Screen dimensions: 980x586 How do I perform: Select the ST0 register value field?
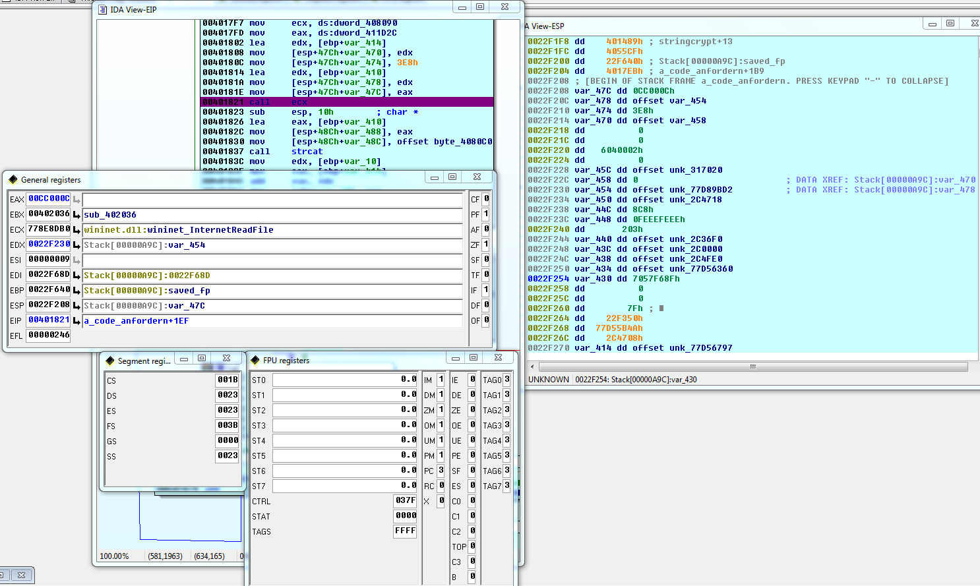tap(345, 380)
